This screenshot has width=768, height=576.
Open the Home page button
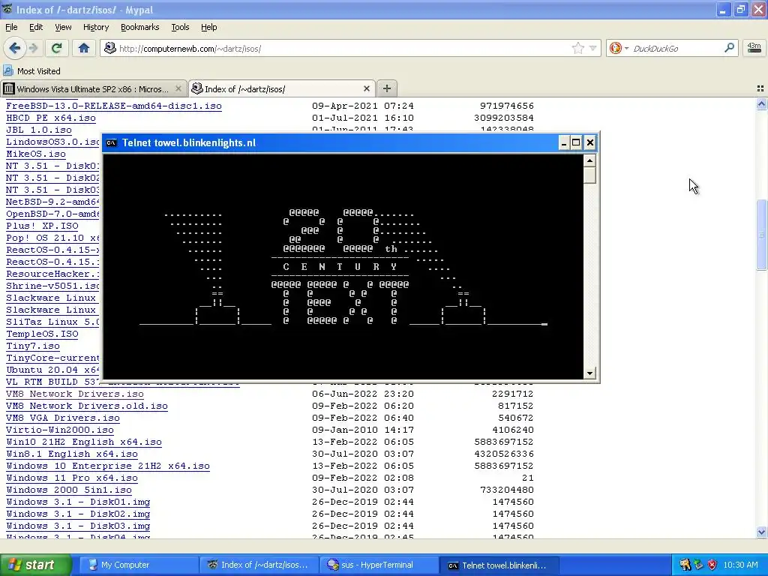(x=84, y=48)
